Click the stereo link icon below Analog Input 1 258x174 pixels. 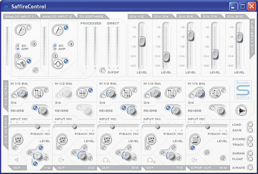[36, 71]
